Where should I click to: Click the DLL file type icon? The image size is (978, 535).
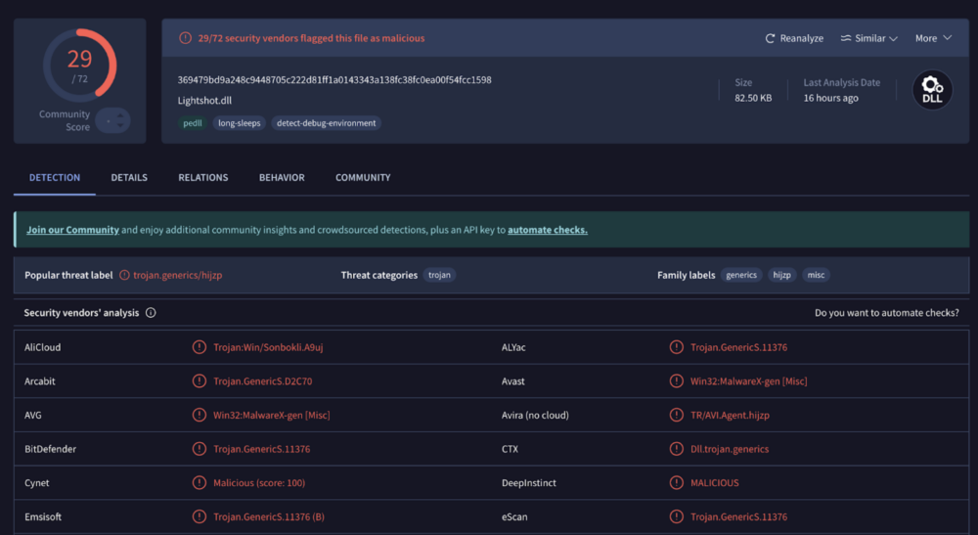tap(932, 90)
